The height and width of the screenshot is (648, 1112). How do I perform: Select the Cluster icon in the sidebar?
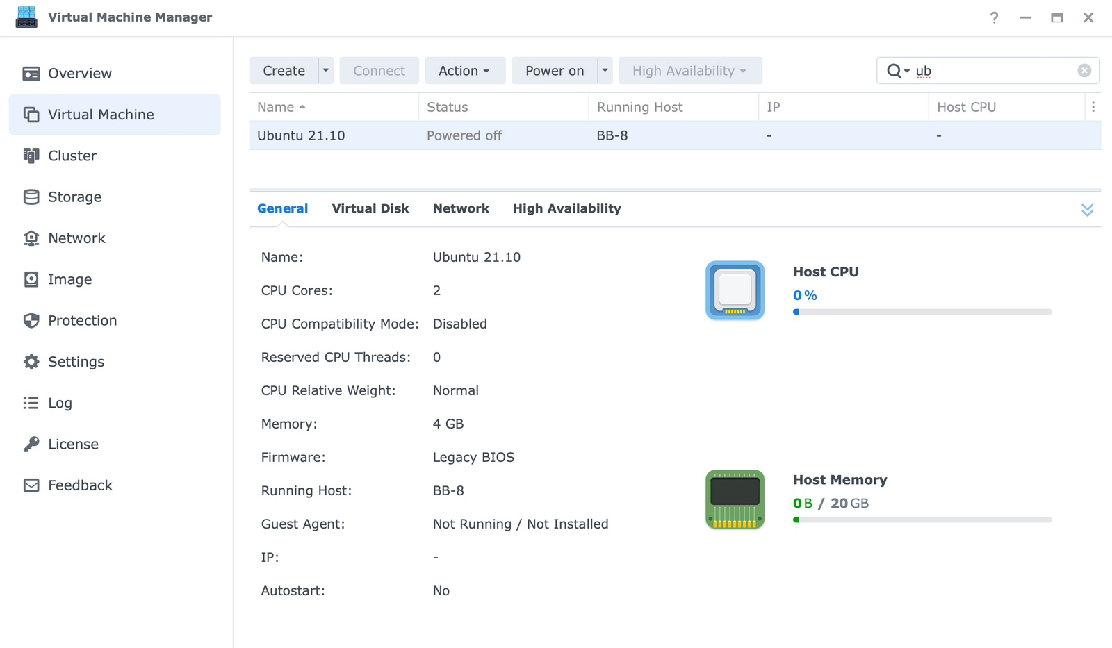[x=72, y=156]
